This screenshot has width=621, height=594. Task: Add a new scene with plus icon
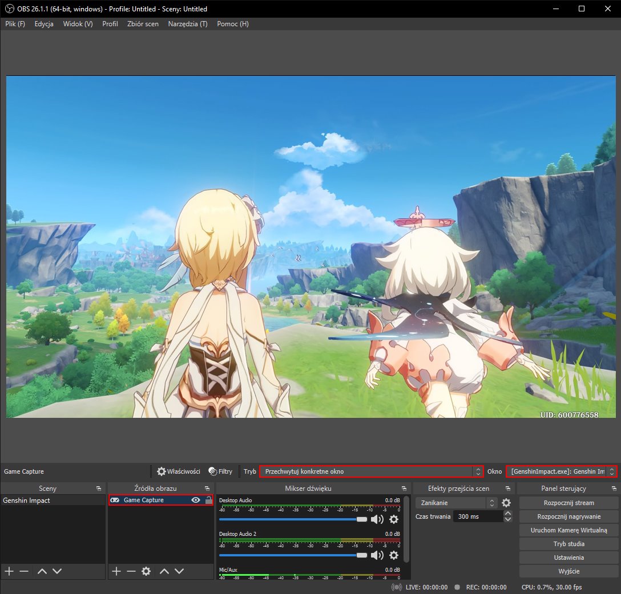click(9, 571)
